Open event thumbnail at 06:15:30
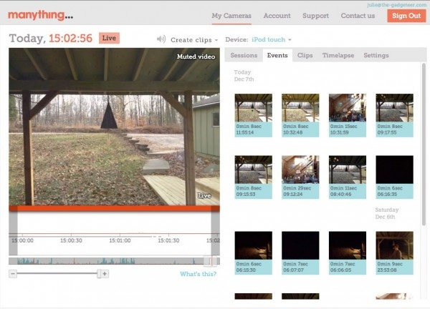 254,253
